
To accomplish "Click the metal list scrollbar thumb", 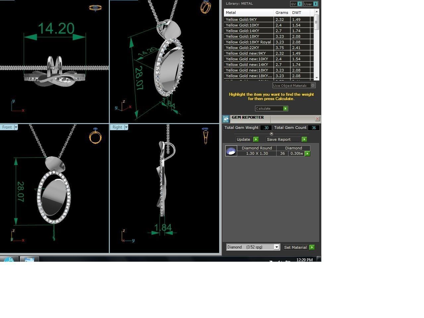I will pos(317,22).
